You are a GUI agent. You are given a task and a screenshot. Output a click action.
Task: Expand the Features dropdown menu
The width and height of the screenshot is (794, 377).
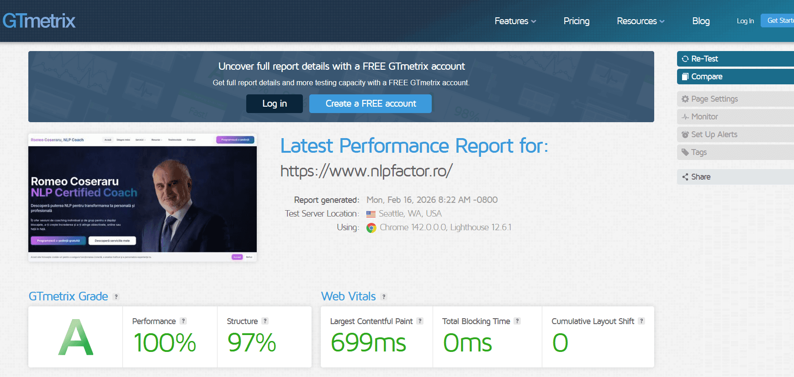(x=515, y=21)
